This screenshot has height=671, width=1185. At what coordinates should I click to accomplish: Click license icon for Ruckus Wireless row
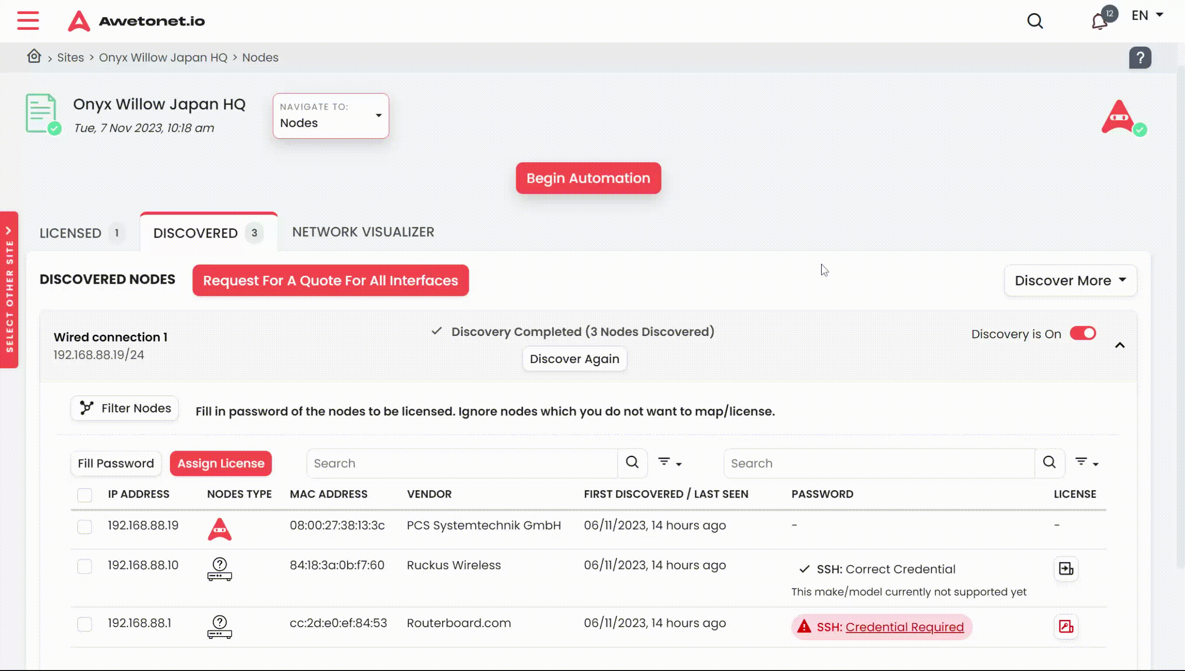(1066, 569)
